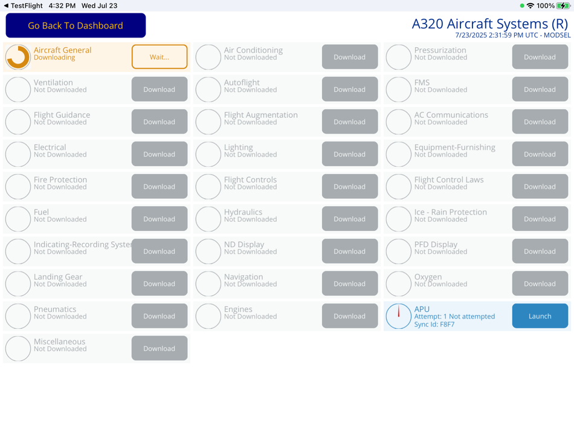Click the Wait button for Aircraft General
This screenshot has height=431, width=574.
tap(160, 57)
